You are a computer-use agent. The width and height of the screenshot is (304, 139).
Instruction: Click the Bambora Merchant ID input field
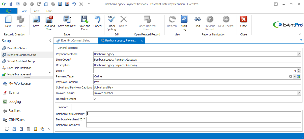pos(194,119)
